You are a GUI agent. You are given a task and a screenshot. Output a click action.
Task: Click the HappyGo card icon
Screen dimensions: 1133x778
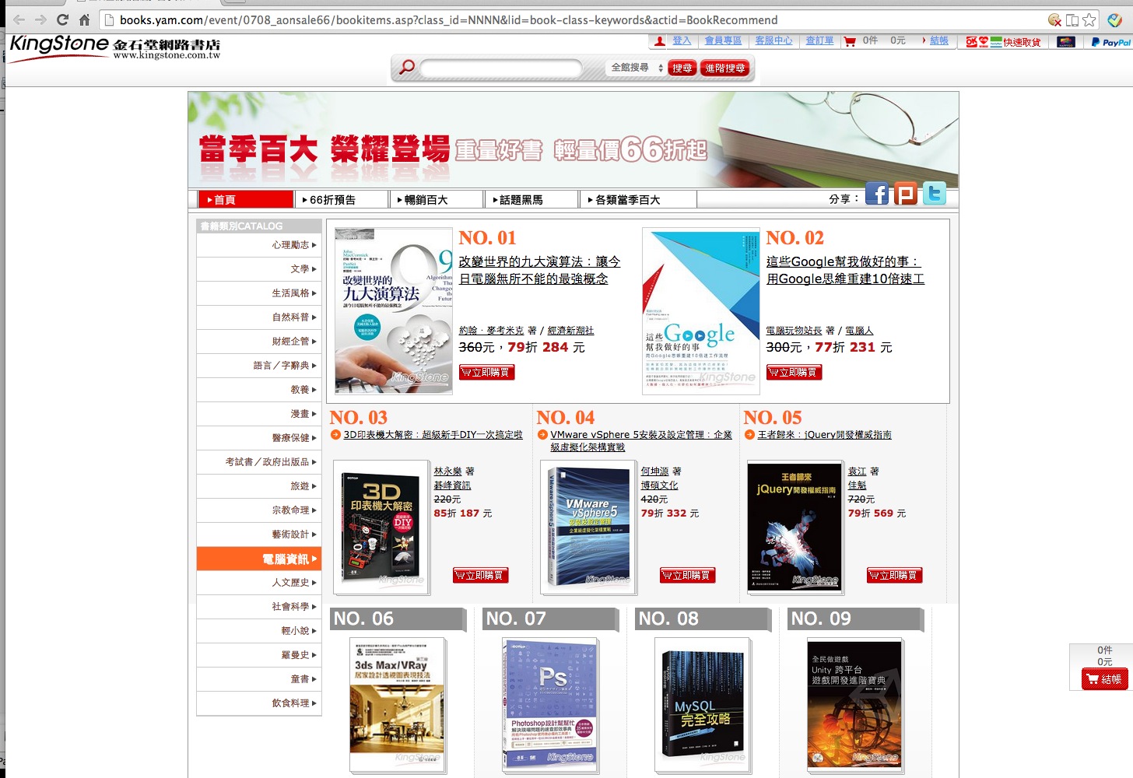coord(1066,42)
